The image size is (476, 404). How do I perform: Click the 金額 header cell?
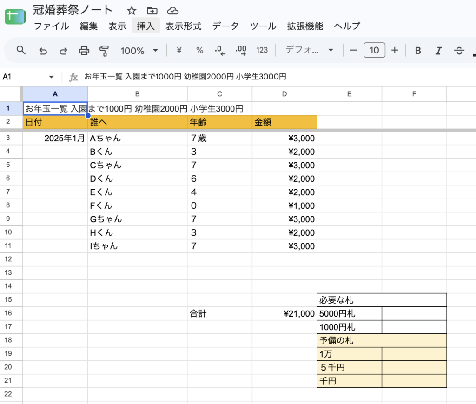tap(284, 122)
